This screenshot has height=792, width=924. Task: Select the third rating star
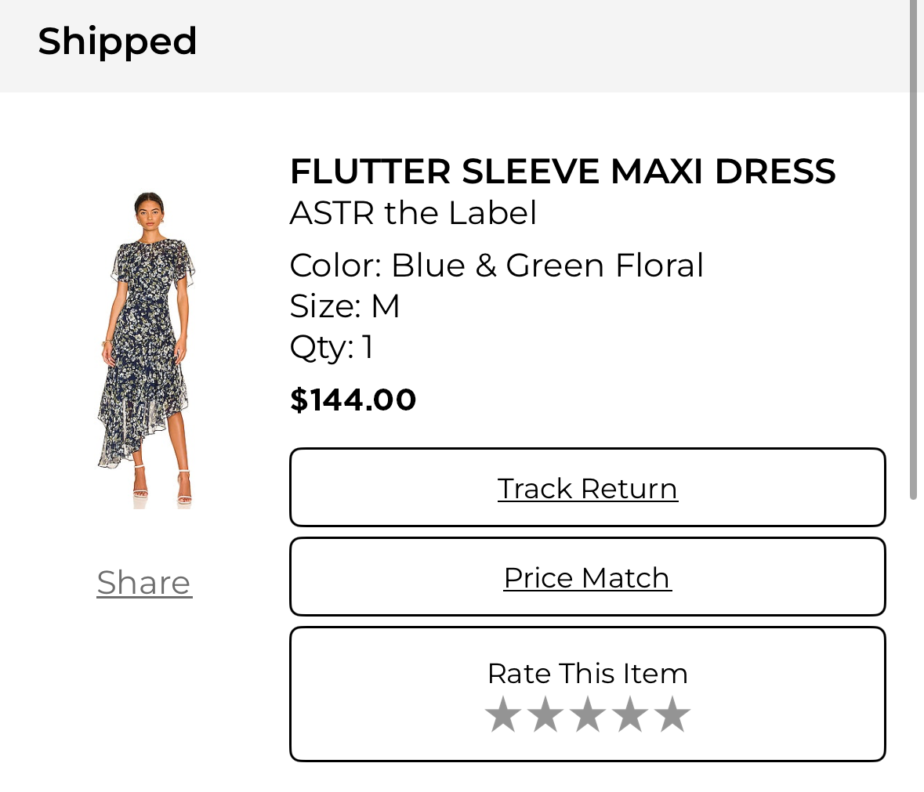point(588,716)
